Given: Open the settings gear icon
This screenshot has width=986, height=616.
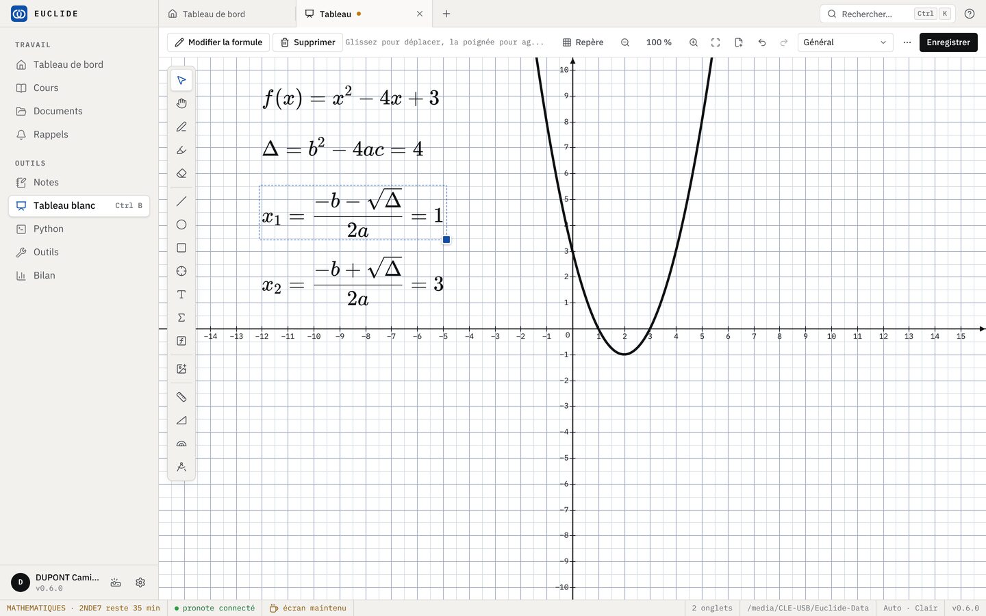Looking at the screenshot, I should [x=140, y=582].
